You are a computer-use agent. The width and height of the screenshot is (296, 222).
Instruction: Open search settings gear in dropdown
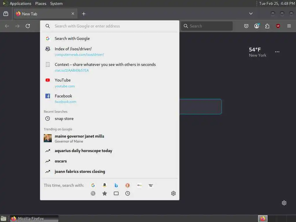point(173,193)
